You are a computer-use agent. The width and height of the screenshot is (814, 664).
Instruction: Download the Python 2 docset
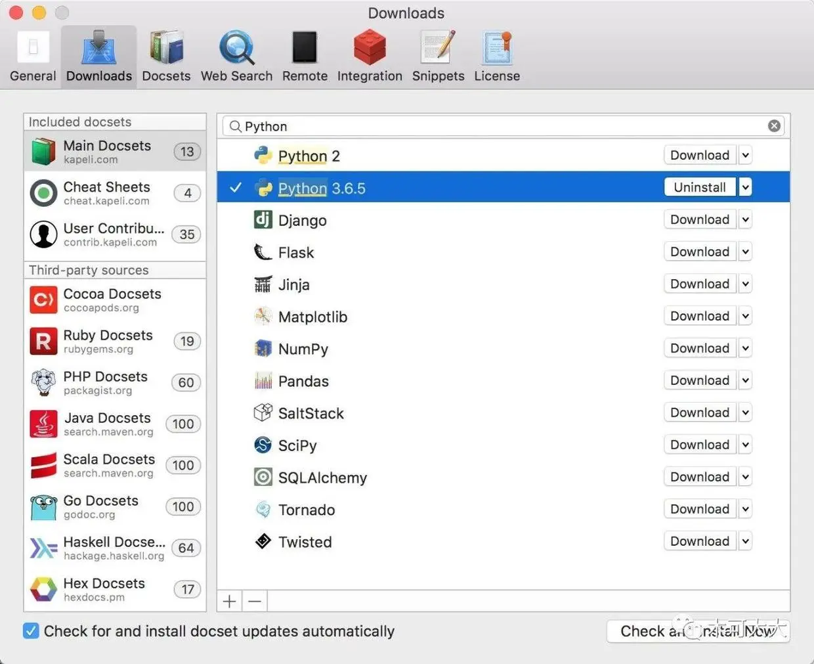[x=700, y=155]
